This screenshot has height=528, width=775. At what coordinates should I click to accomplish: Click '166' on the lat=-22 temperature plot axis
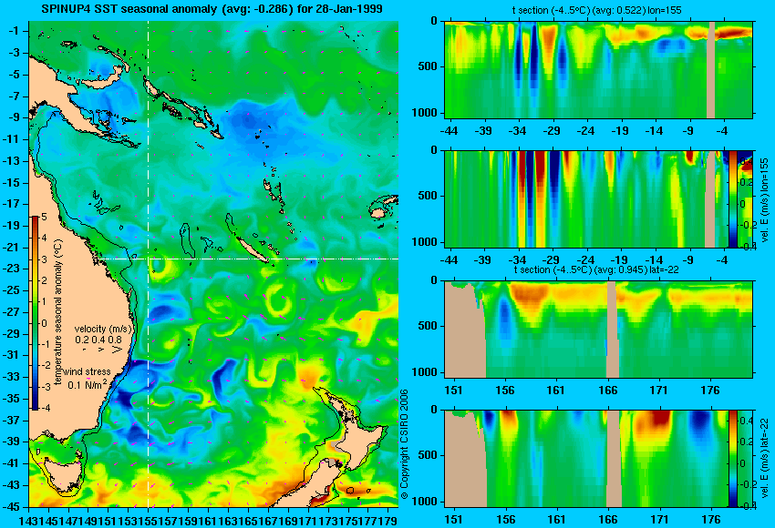click(607, 391)
